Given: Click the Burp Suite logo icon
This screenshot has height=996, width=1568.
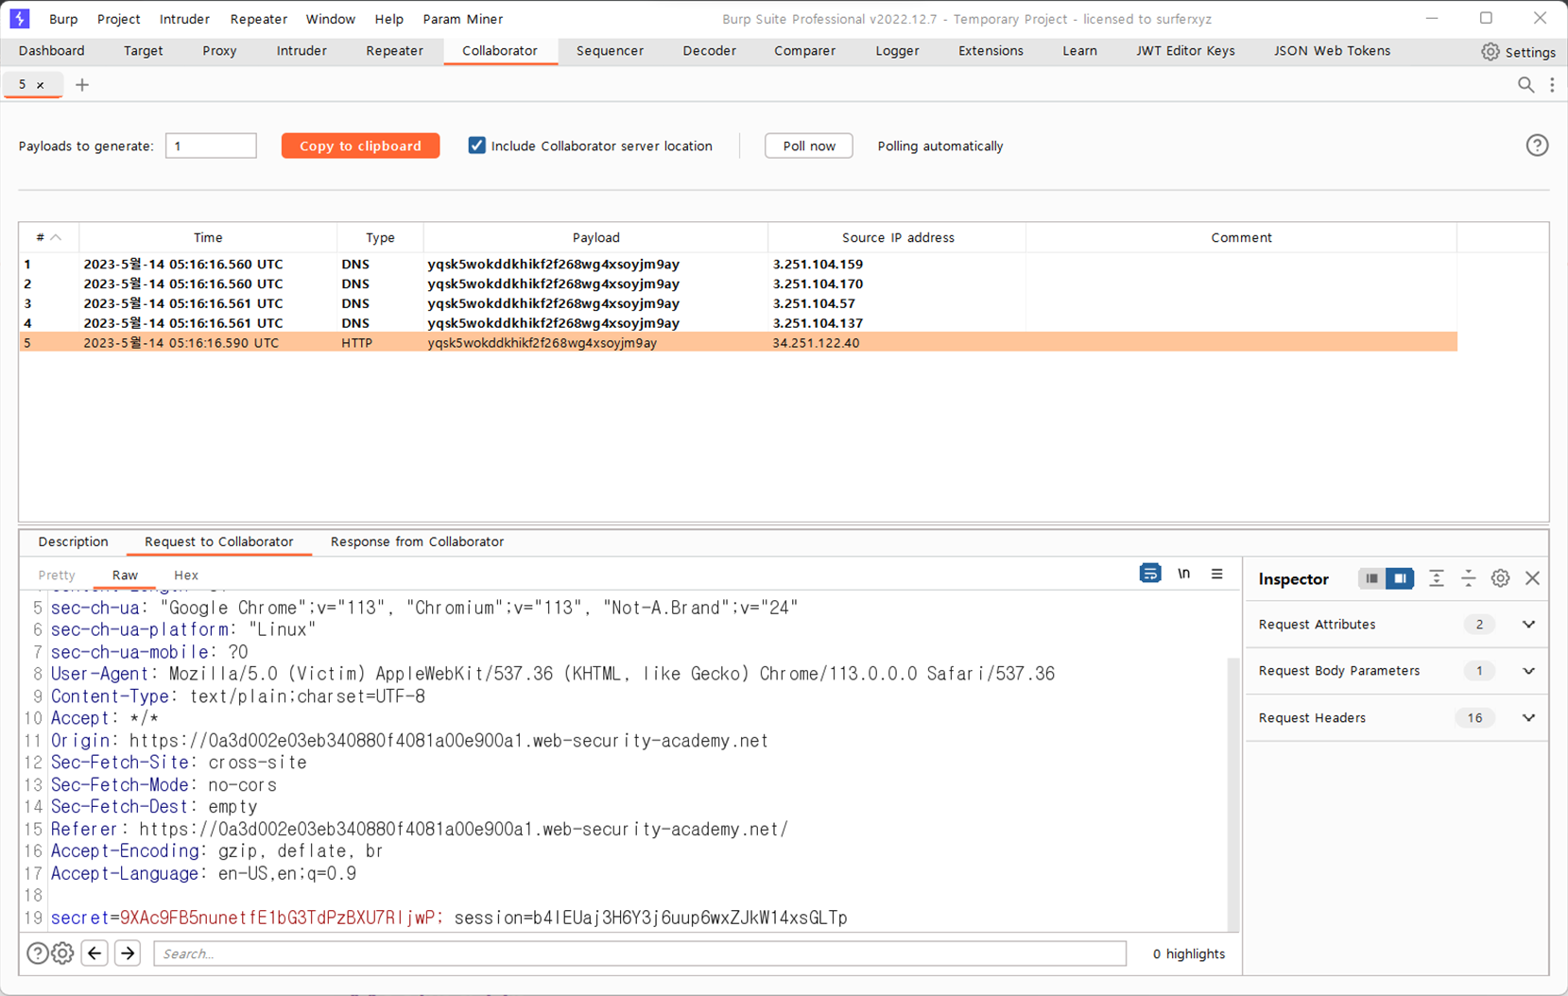Looking at the screenshot, I should [19, 18].
